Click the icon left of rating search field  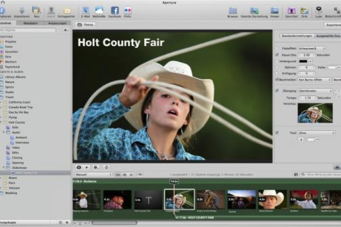296,175
